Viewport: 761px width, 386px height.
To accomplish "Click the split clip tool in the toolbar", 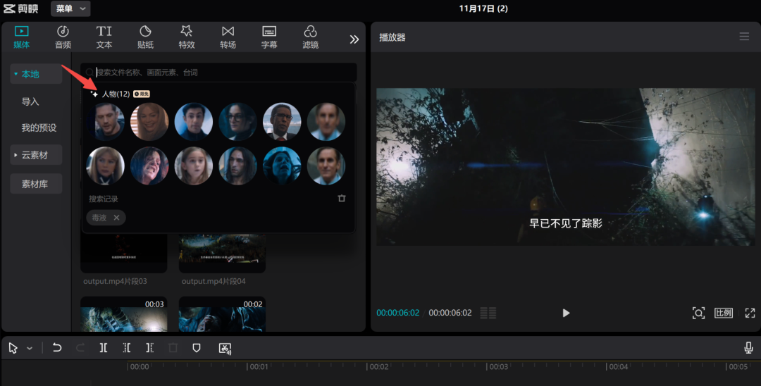I will pos(104,348).
